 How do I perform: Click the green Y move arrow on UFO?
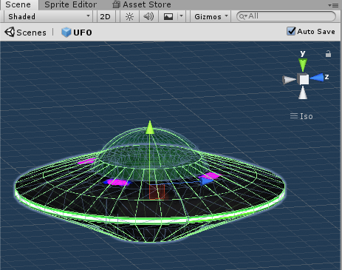[x=150, y=128]
